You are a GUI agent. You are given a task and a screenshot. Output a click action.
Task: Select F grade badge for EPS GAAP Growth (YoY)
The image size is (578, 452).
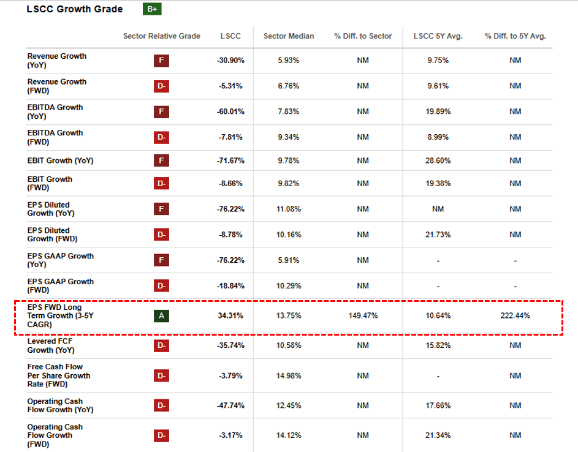point(161,260)
